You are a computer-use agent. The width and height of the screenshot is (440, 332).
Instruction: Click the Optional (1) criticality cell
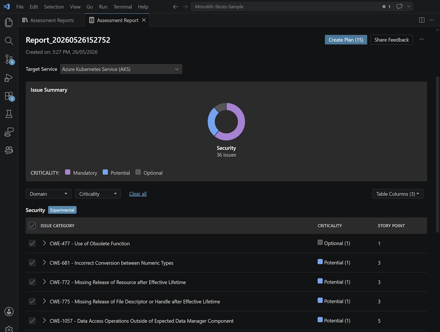334,243
